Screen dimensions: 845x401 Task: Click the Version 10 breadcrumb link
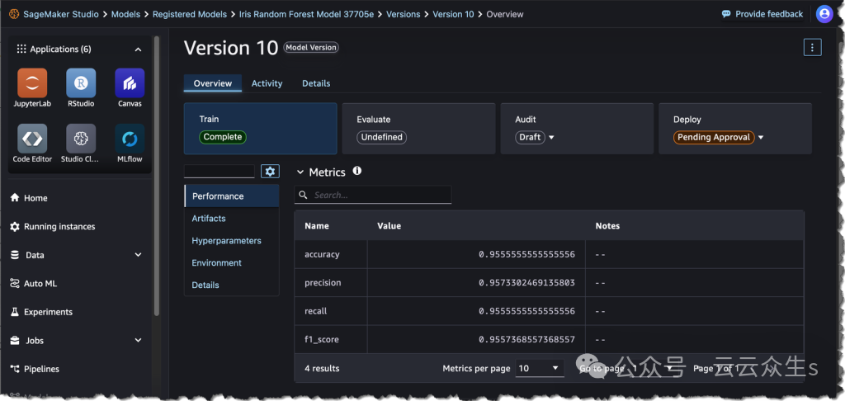pos(453,15)
